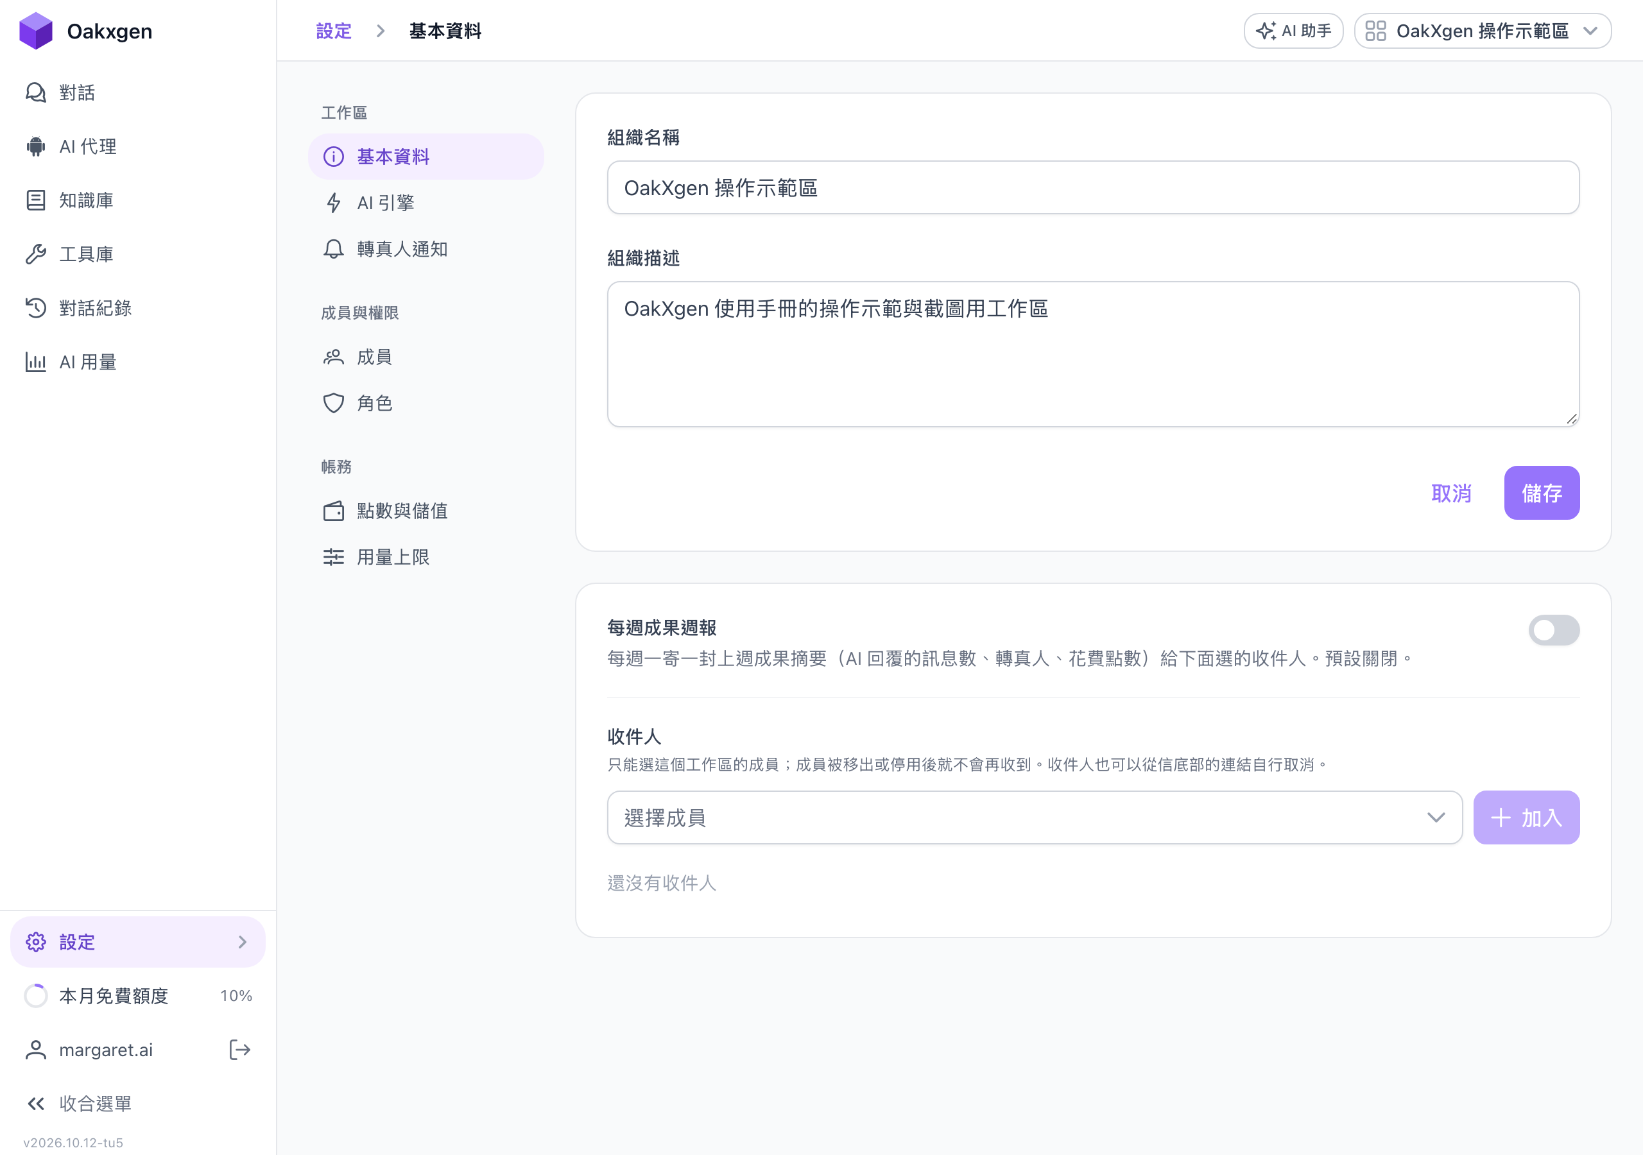1643x1155 pixels.
Task: Open the 角色 roles page
Action: click(x=426, y=403)
